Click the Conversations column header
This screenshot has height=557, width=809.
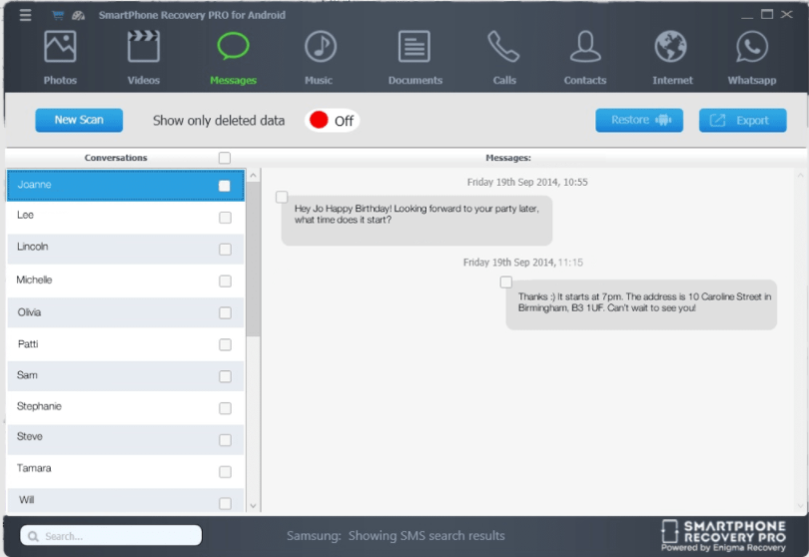tap(116, 158)
